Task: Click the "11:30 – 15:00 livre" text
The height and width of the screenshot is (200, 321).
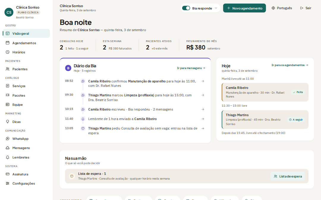Action: [235, 105]
